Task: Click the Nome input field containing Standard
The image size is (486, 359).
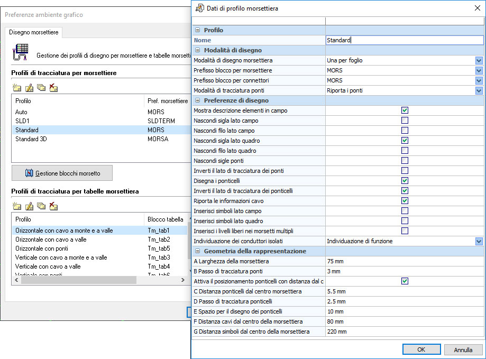Action: click(405, 40)
